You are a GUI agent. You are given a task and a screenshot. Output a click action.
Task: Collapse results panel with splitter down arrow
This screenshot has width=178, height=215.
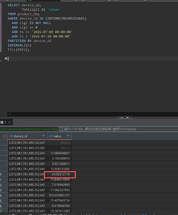coord(127,117)
